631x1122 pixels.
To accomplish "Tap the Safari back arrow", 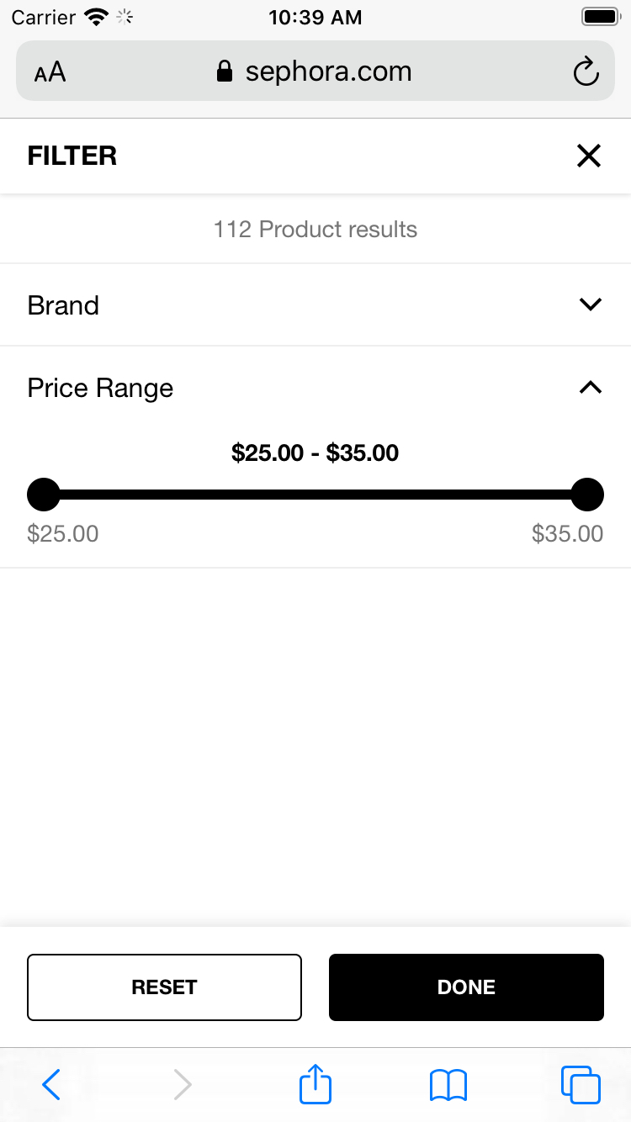I will pyautogui.click(x=51, y=1084).
